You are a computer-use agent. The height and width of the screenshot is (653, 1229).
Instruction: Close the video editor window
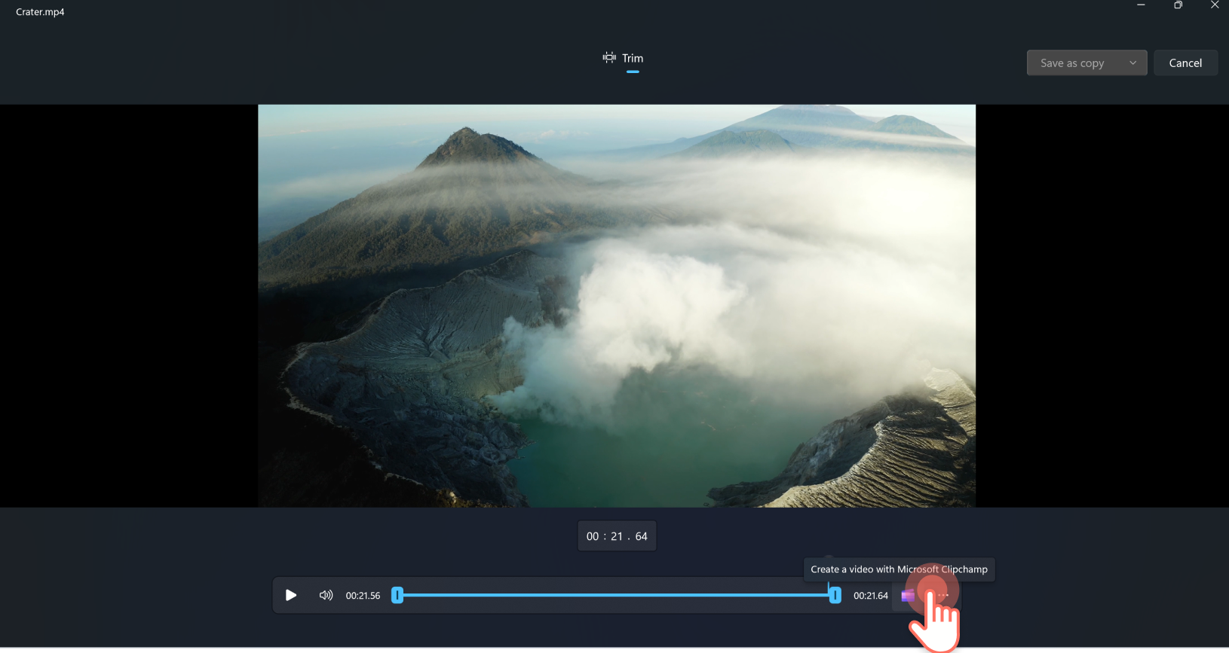click(1214, 5)
